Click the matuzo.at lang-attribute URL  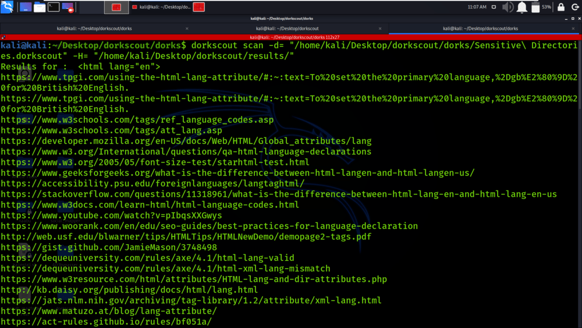(109, 311)
